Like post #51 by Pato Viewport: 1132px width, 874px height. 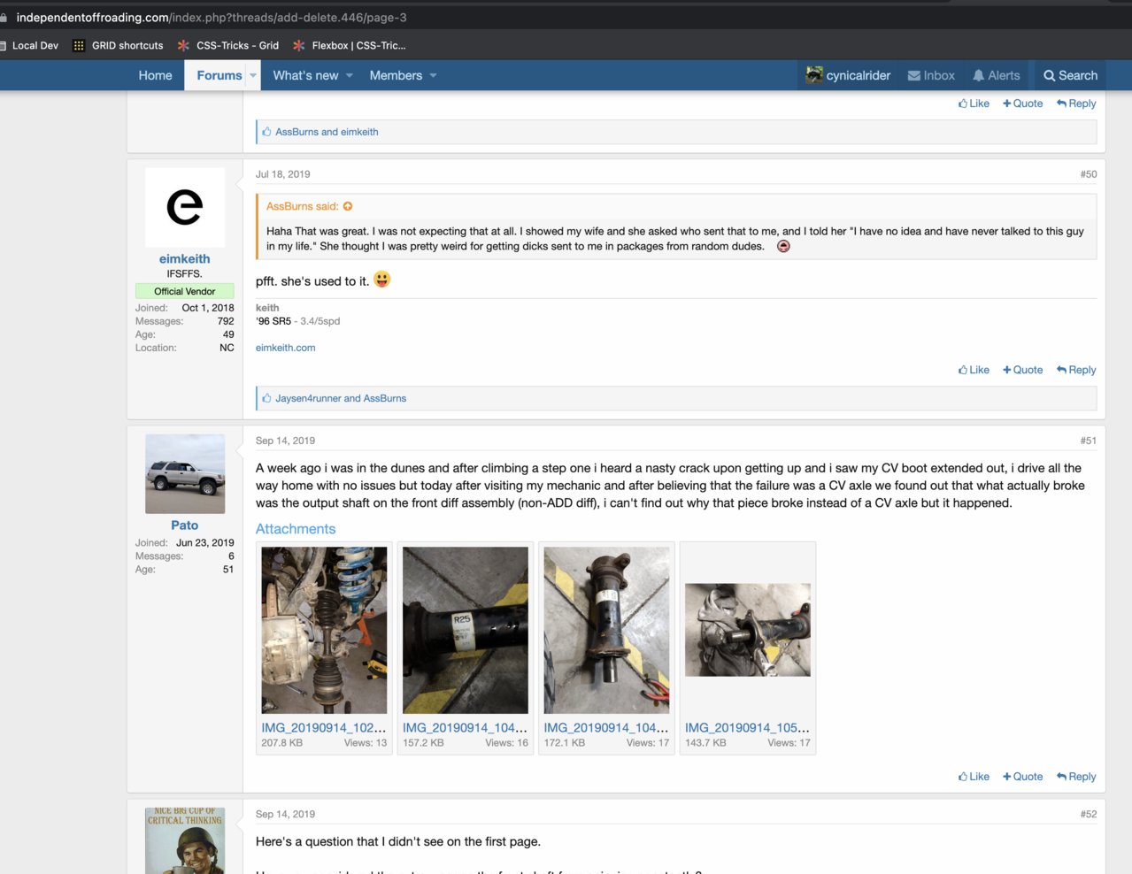(974, 777)
